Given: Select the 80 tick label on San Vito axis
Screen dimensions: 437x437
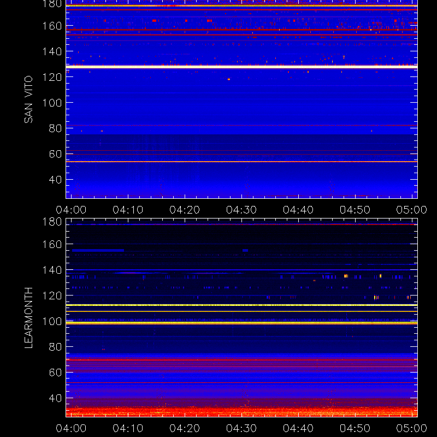Looking at the screenshot, I should click(x=55, y=128).
